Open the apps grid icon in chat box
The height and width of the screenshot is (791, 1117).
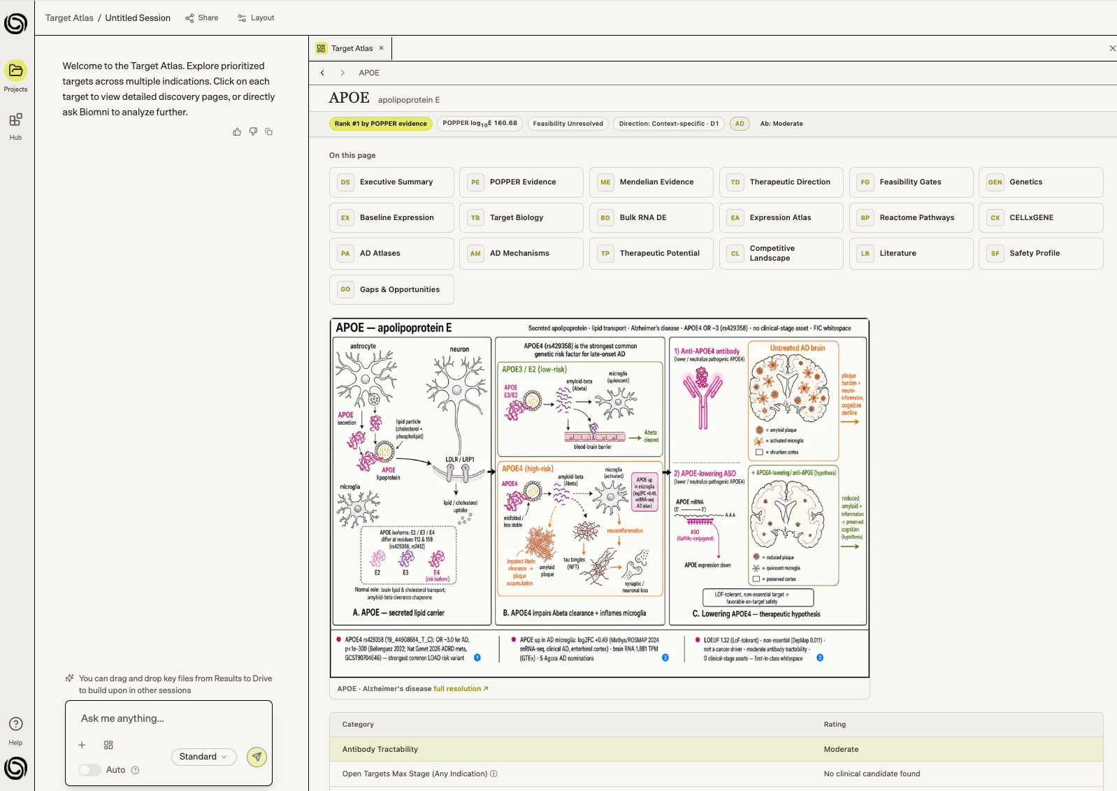108,745
